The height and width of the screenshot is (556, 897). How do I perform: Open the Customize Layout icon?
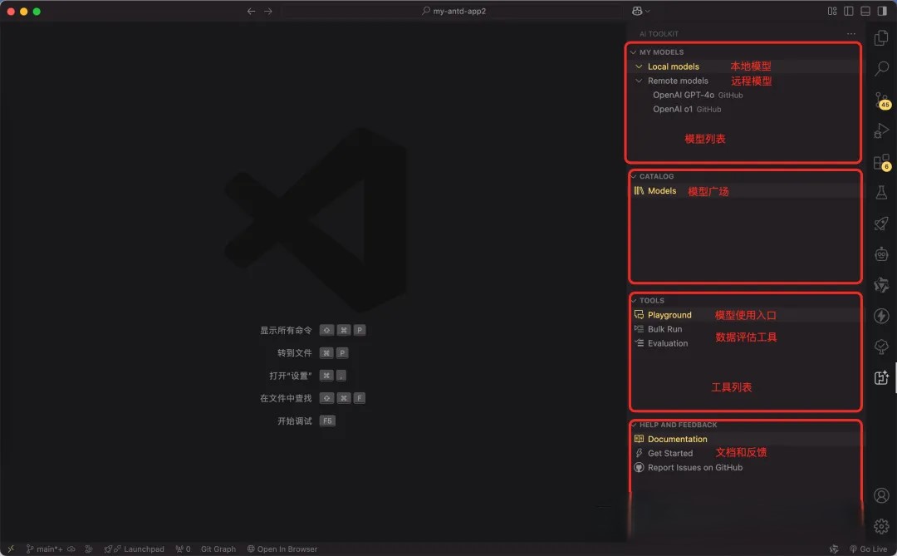tap(832, 11)
